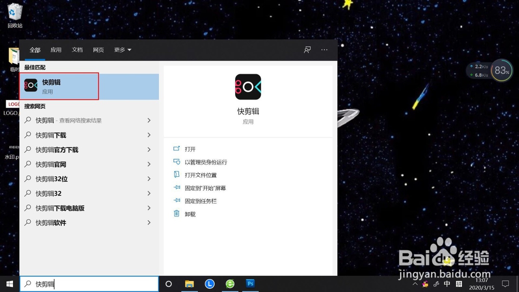
Task: Open Cortana circle icon on the taskbar
Action: [169, 284]
